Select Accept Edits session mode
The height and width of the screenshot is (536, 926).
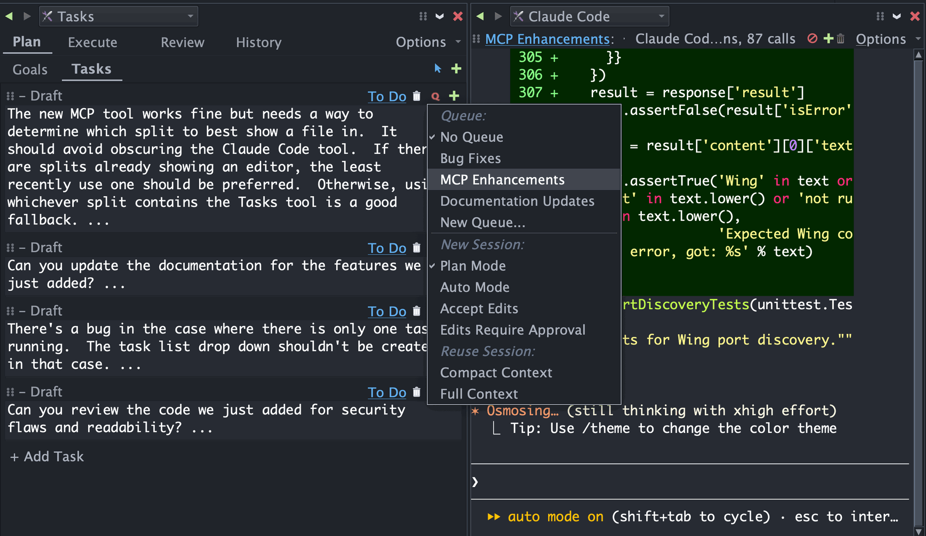(x=524, y=308)
